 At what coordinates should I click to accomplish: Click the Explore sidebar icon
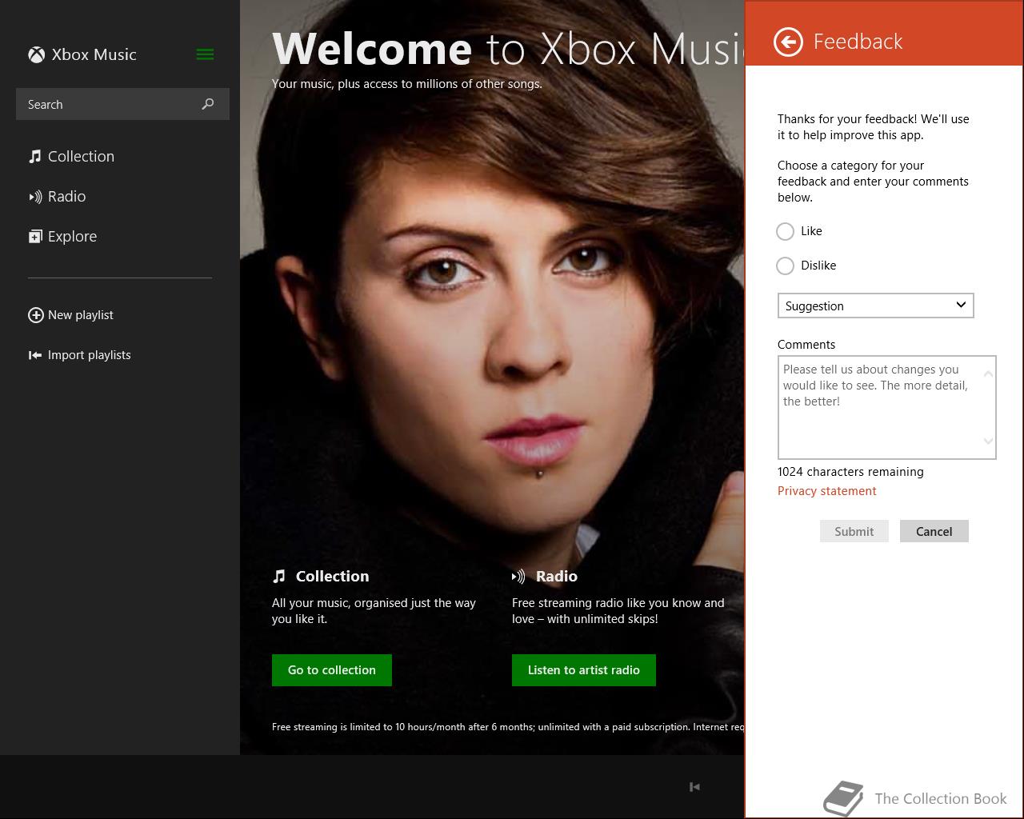coord(35,237)
